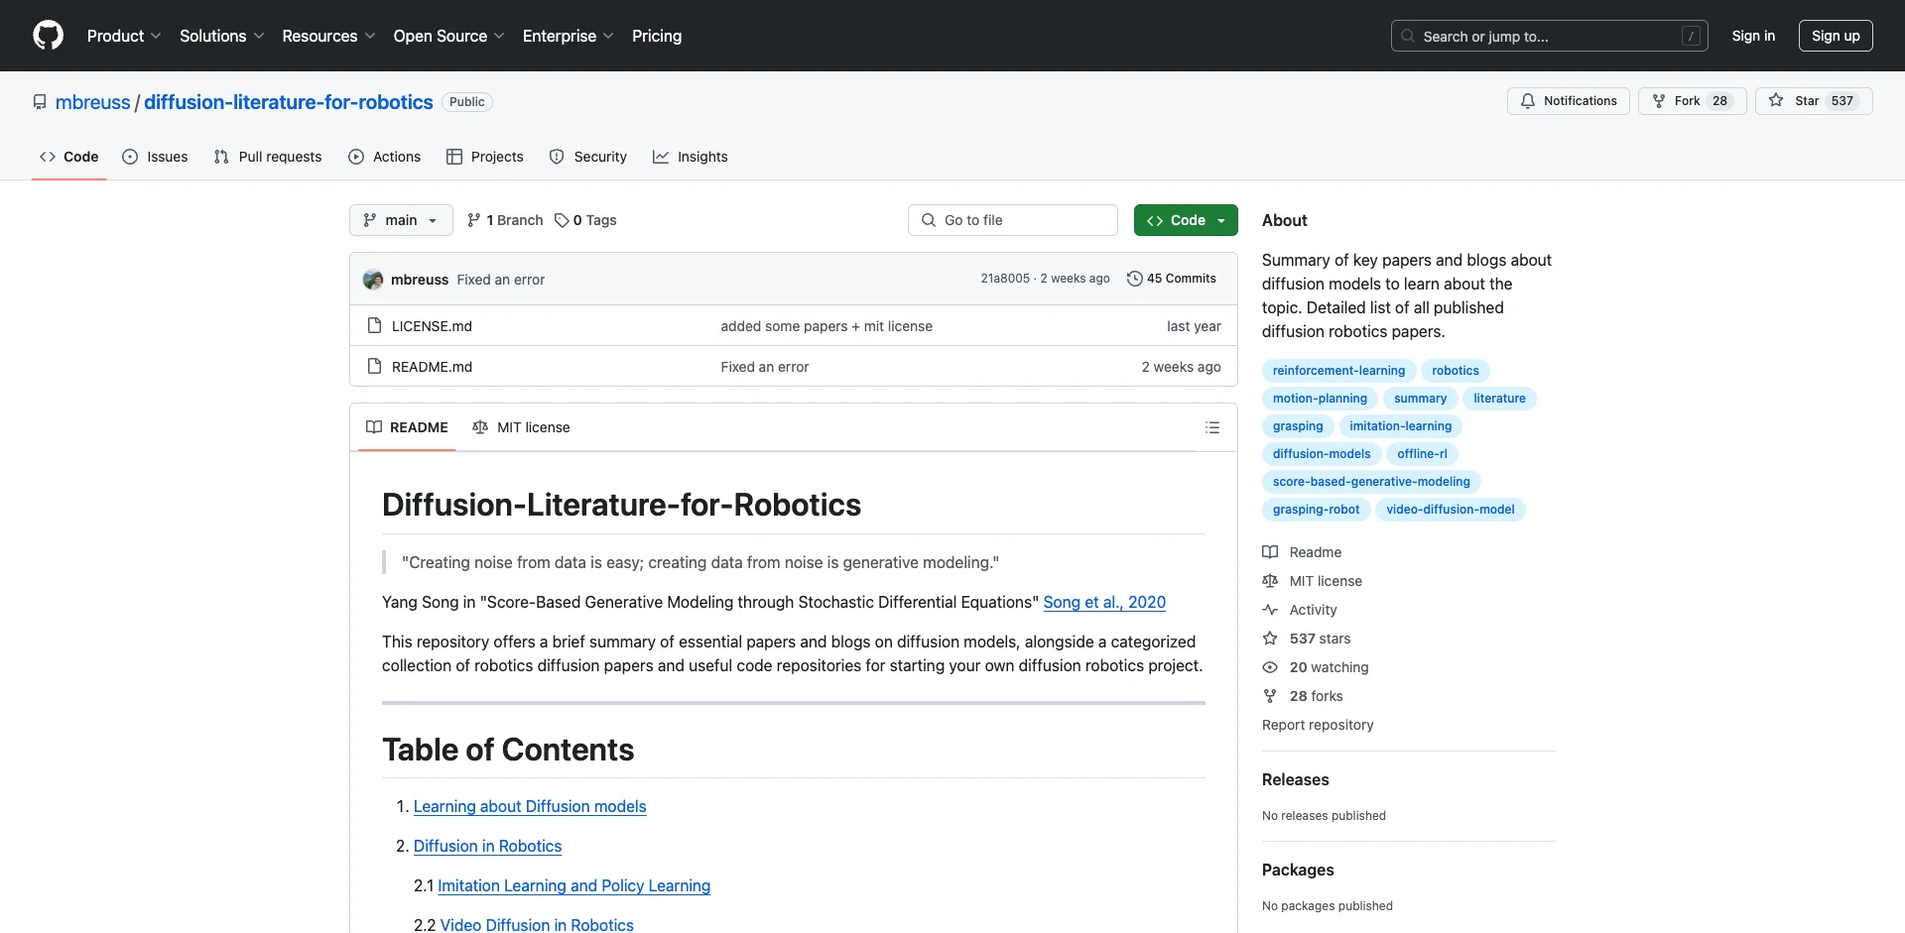Open LICENSE.md file

tap(432, 326)
